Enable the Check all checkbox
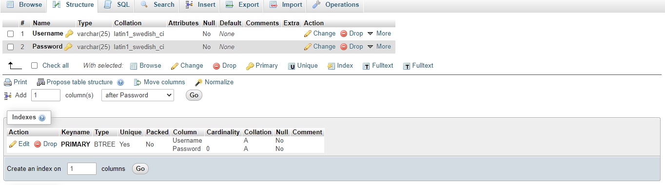665x185 pixels. [x=35, y=66]
